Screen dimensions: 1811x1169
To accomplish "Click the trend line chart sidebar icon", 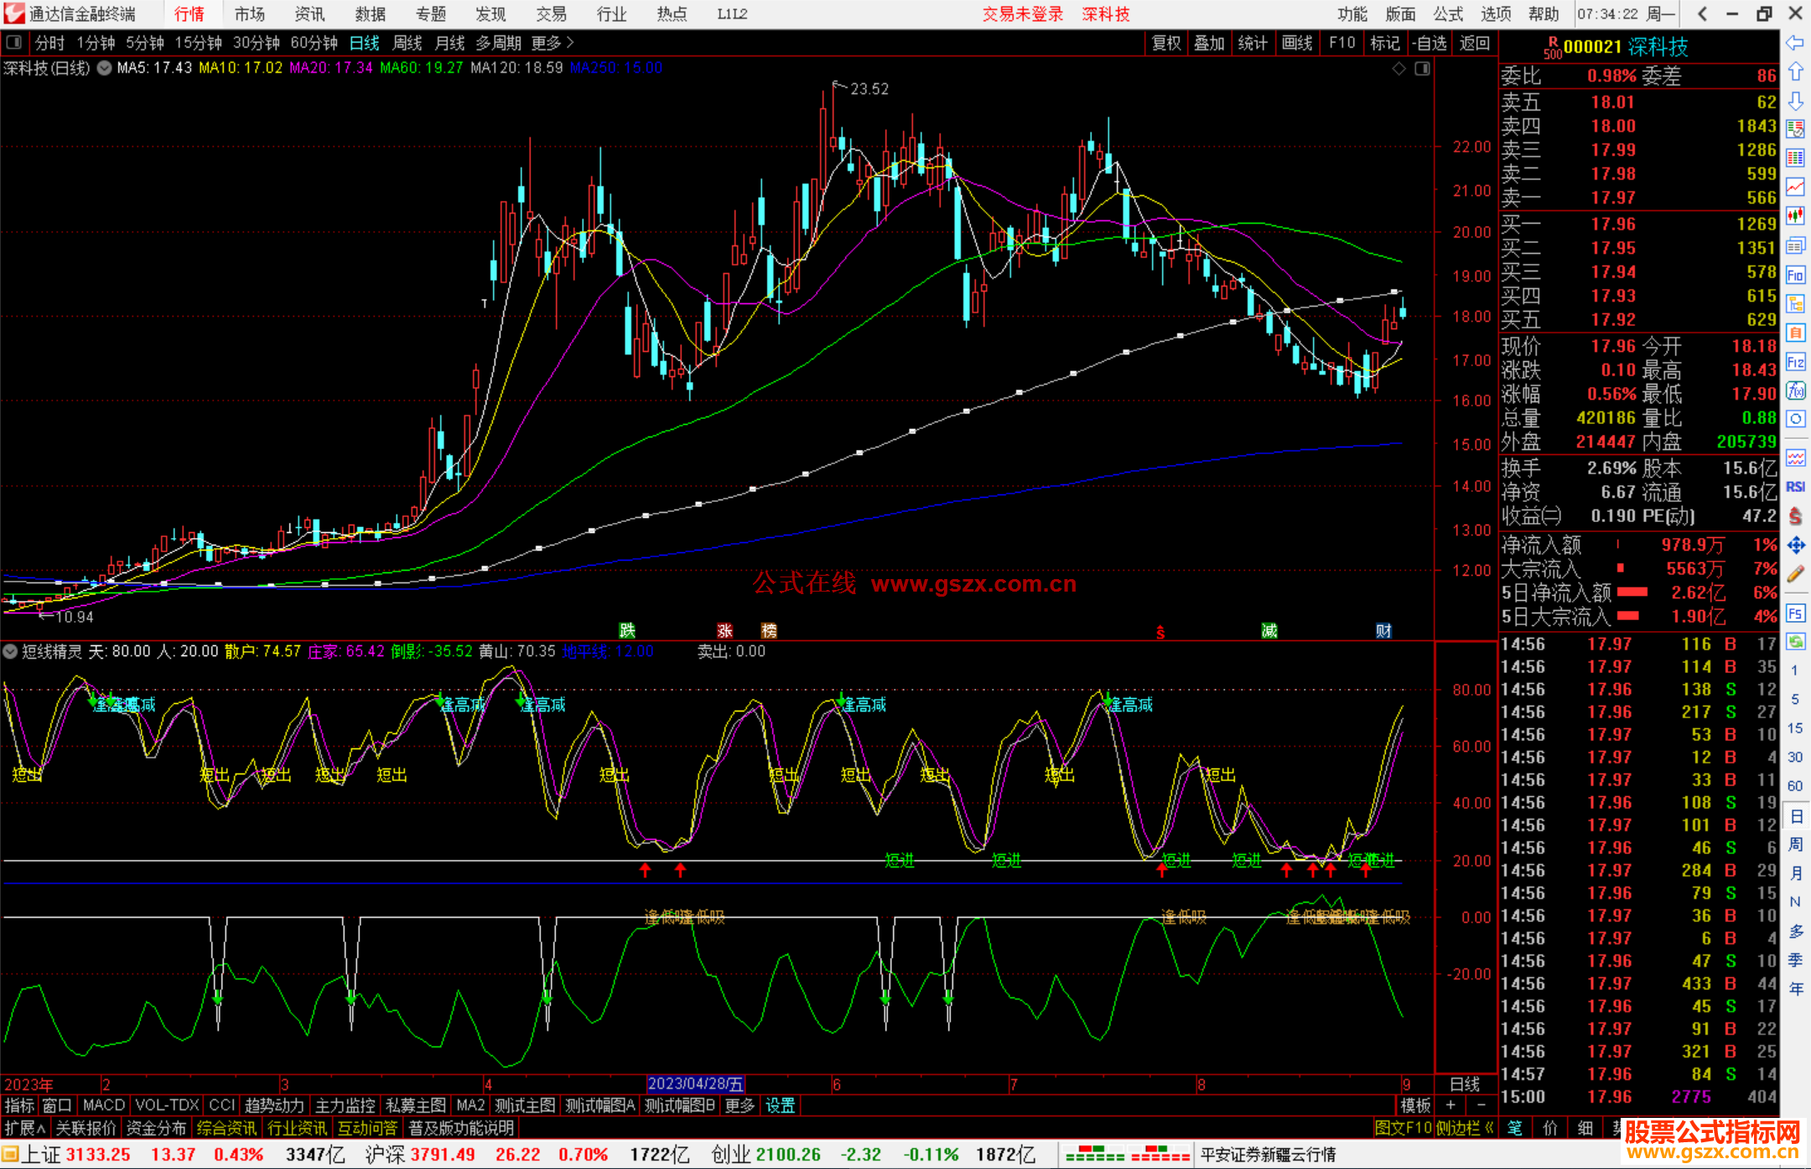I will (x=1795, y=187).
